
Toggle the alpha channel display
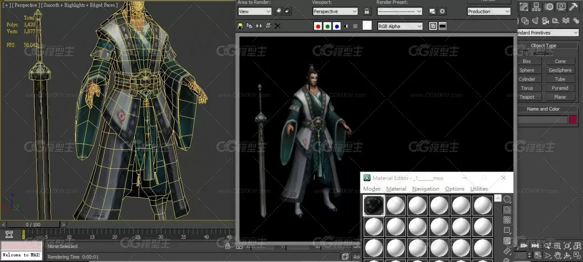tap(346, 26)
